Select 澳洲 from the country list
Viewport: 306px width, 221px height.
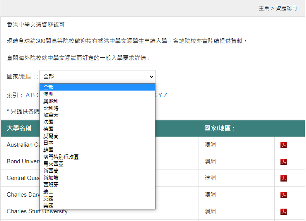click(97, 94)
